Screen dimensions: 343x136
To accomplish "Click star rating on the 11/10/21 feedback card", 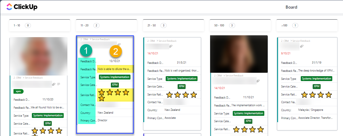I will pyautogui.click(x=248, y=130).
